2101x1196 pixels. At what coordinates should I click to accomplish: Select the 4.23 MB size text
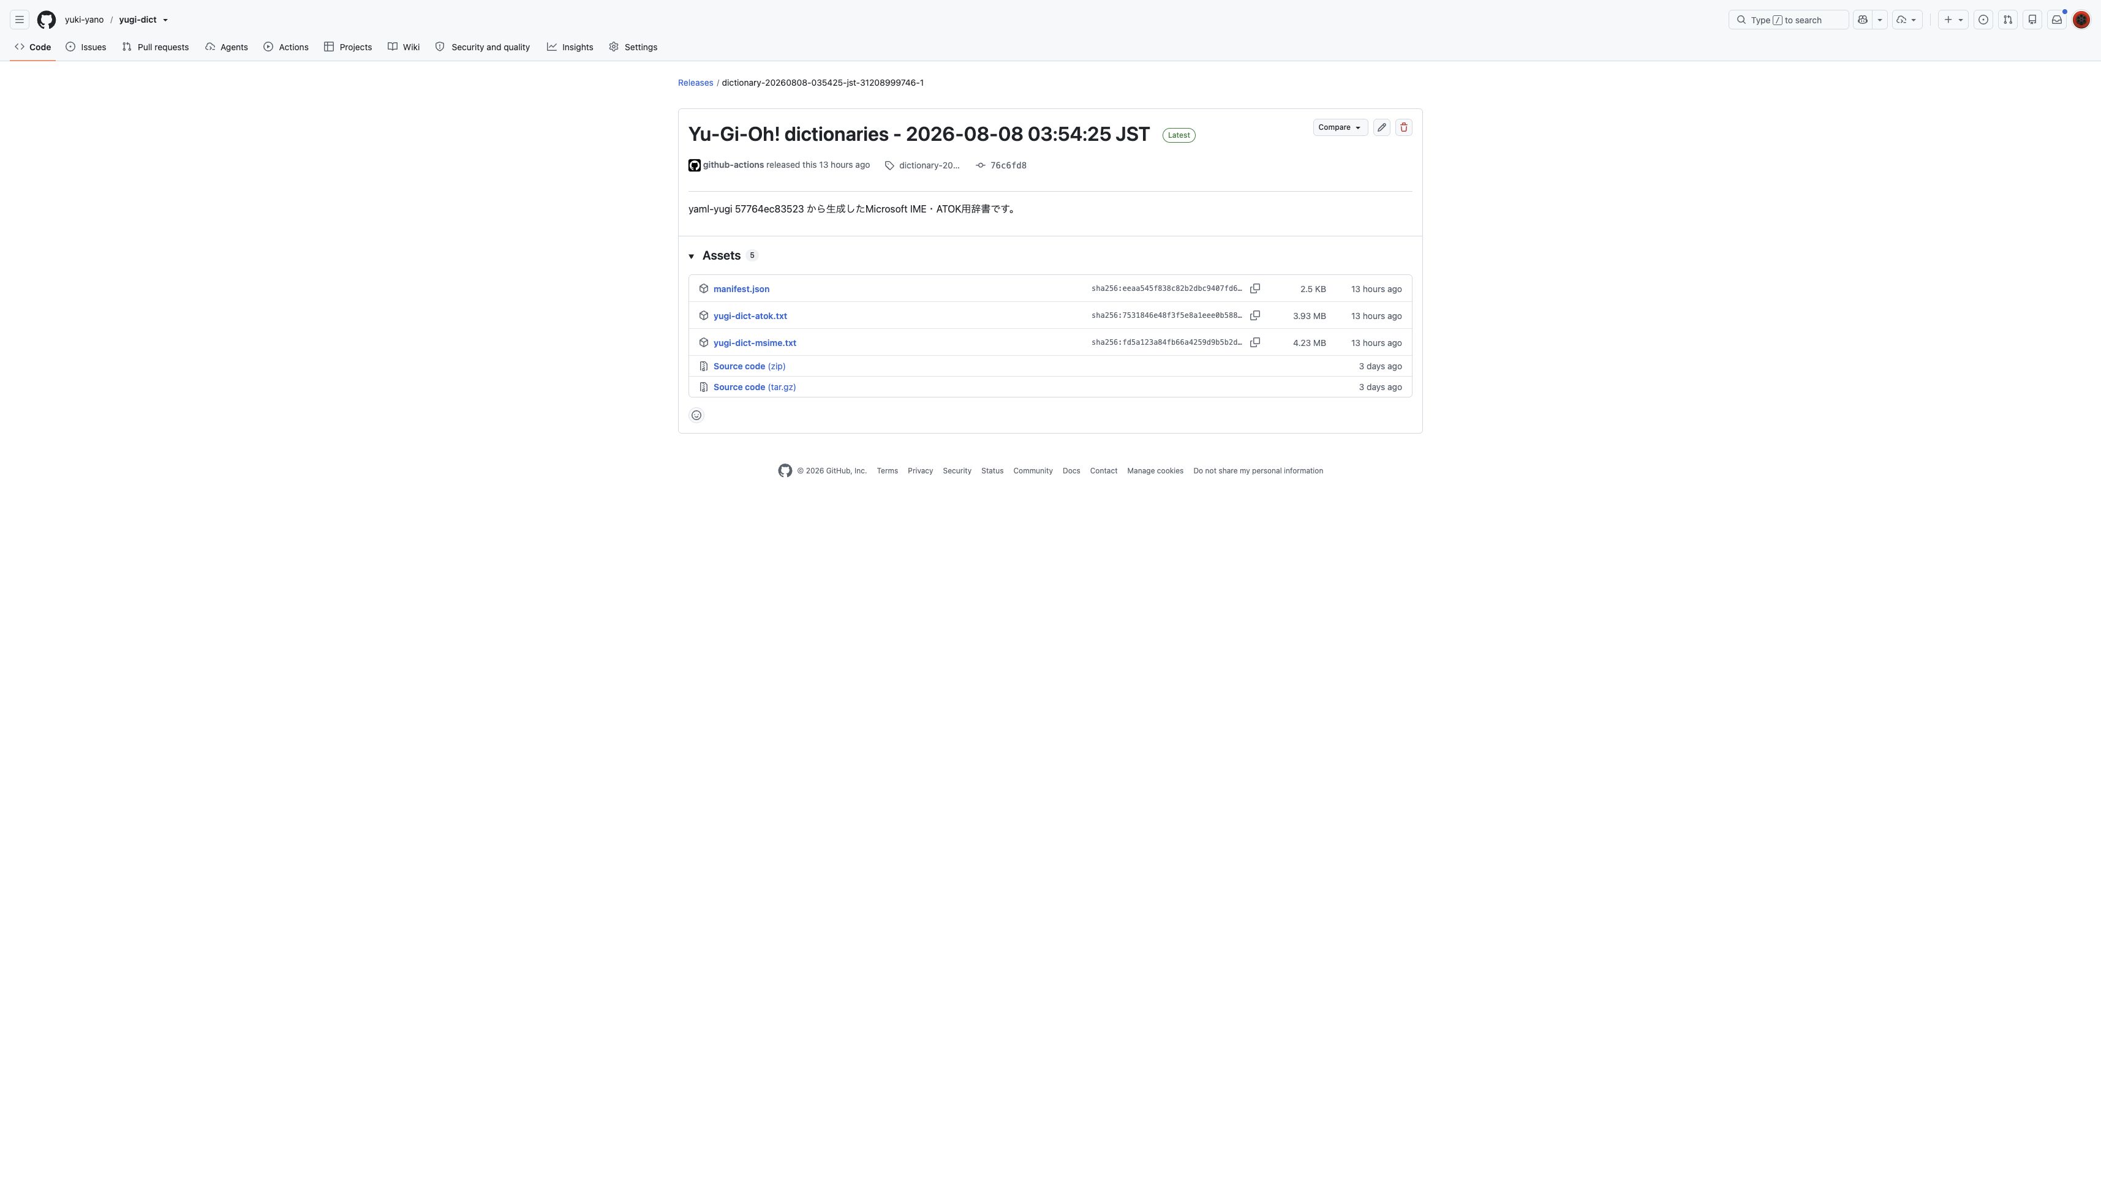click(x=1308, y=344)
